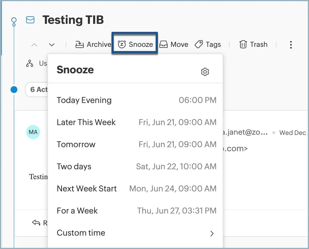
Task: Choose the For a Week option
Action: (77, 211)
